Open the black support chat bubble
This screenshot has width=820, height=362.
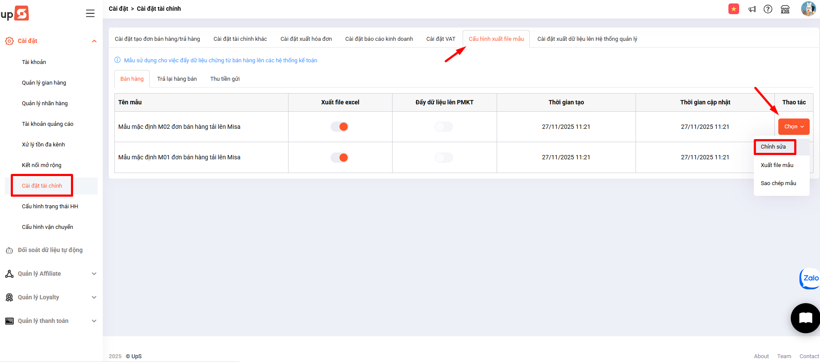(x=805, y=318)
